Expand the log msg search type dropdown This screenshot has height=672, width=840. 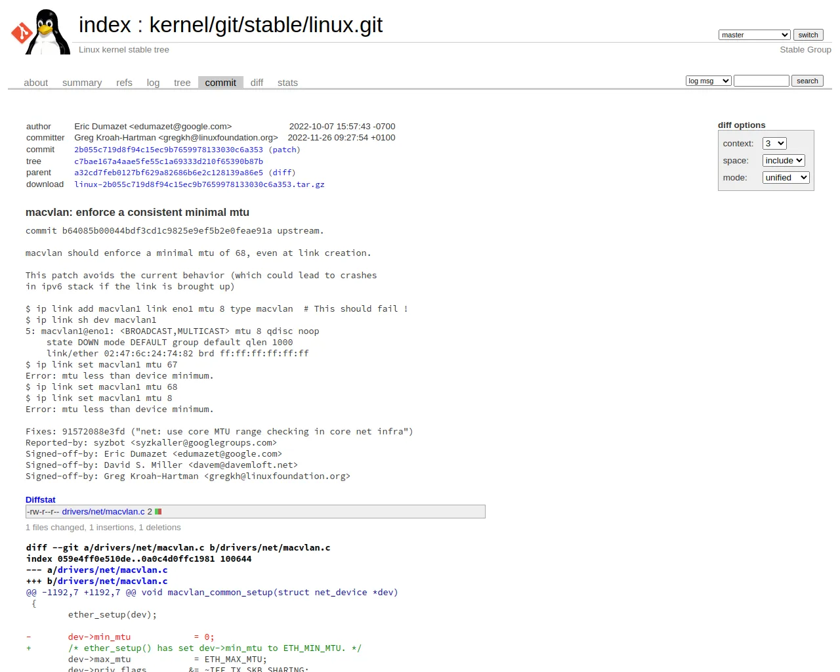pos(708,81)
